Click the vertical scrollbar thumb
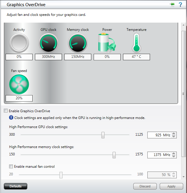Screen dimensions: 187x193 (x=183, y=94)
